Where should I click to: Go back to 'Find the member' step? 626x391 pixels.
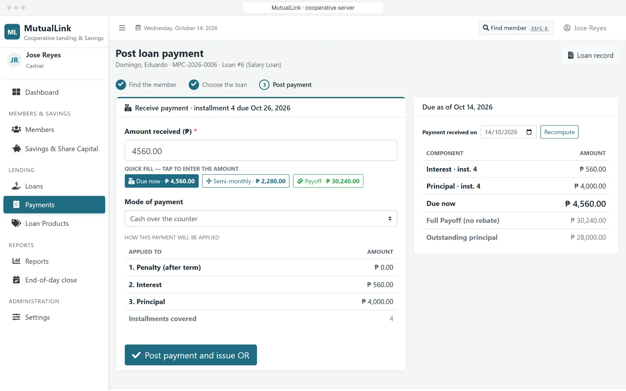point(146,85)
